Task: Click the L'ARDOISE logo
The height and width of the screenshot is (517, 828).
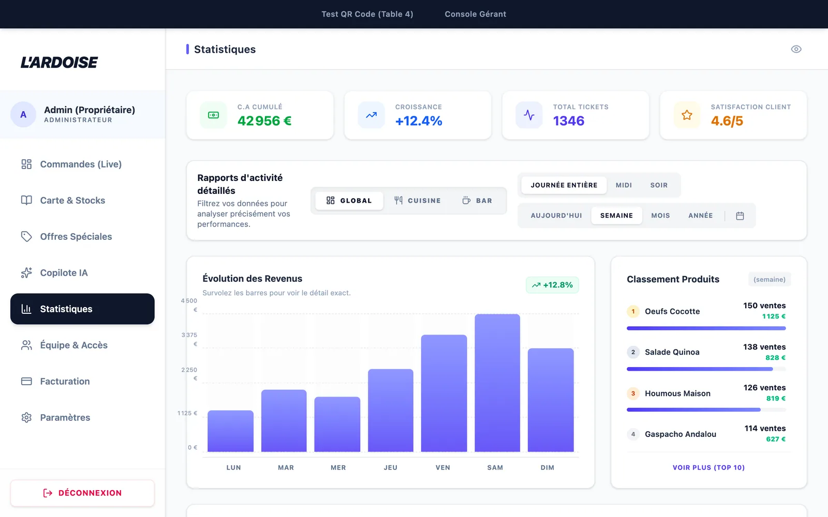Action: tap(59, 63)
